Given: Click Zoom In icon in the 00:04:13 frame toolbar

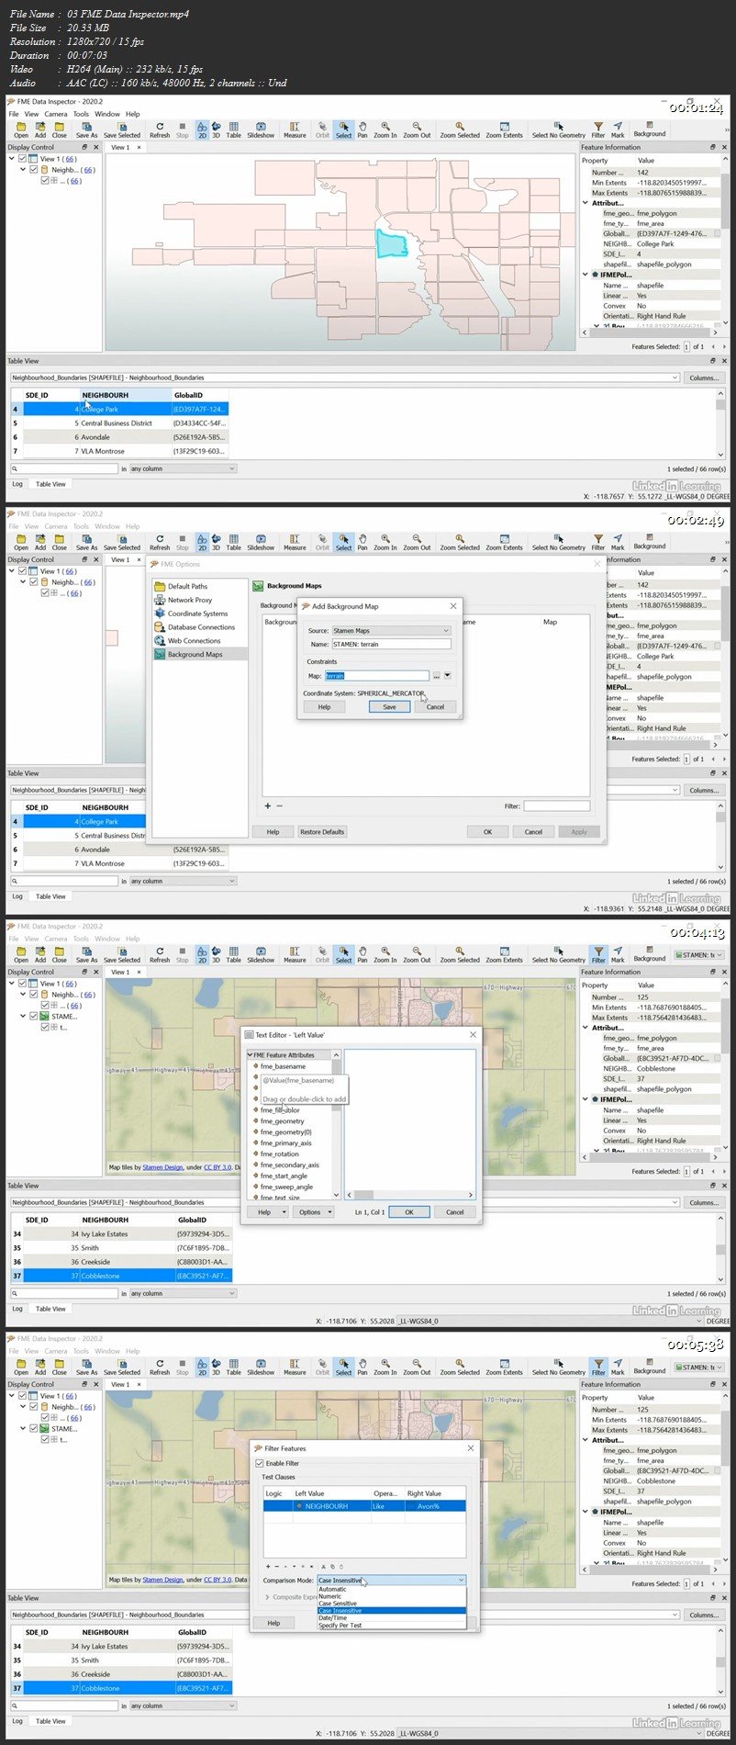Looking at the screenshot, I should [x=385, y=954].
